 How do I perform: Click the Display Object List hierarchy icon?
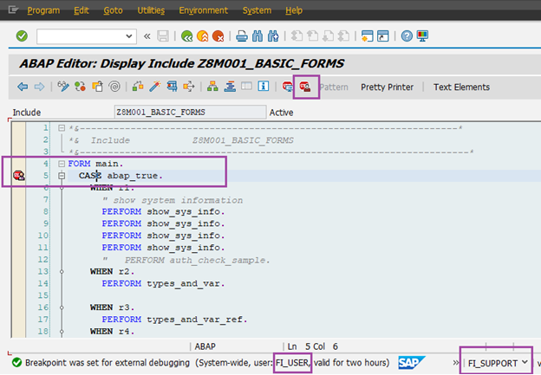(x=212, y=87)
